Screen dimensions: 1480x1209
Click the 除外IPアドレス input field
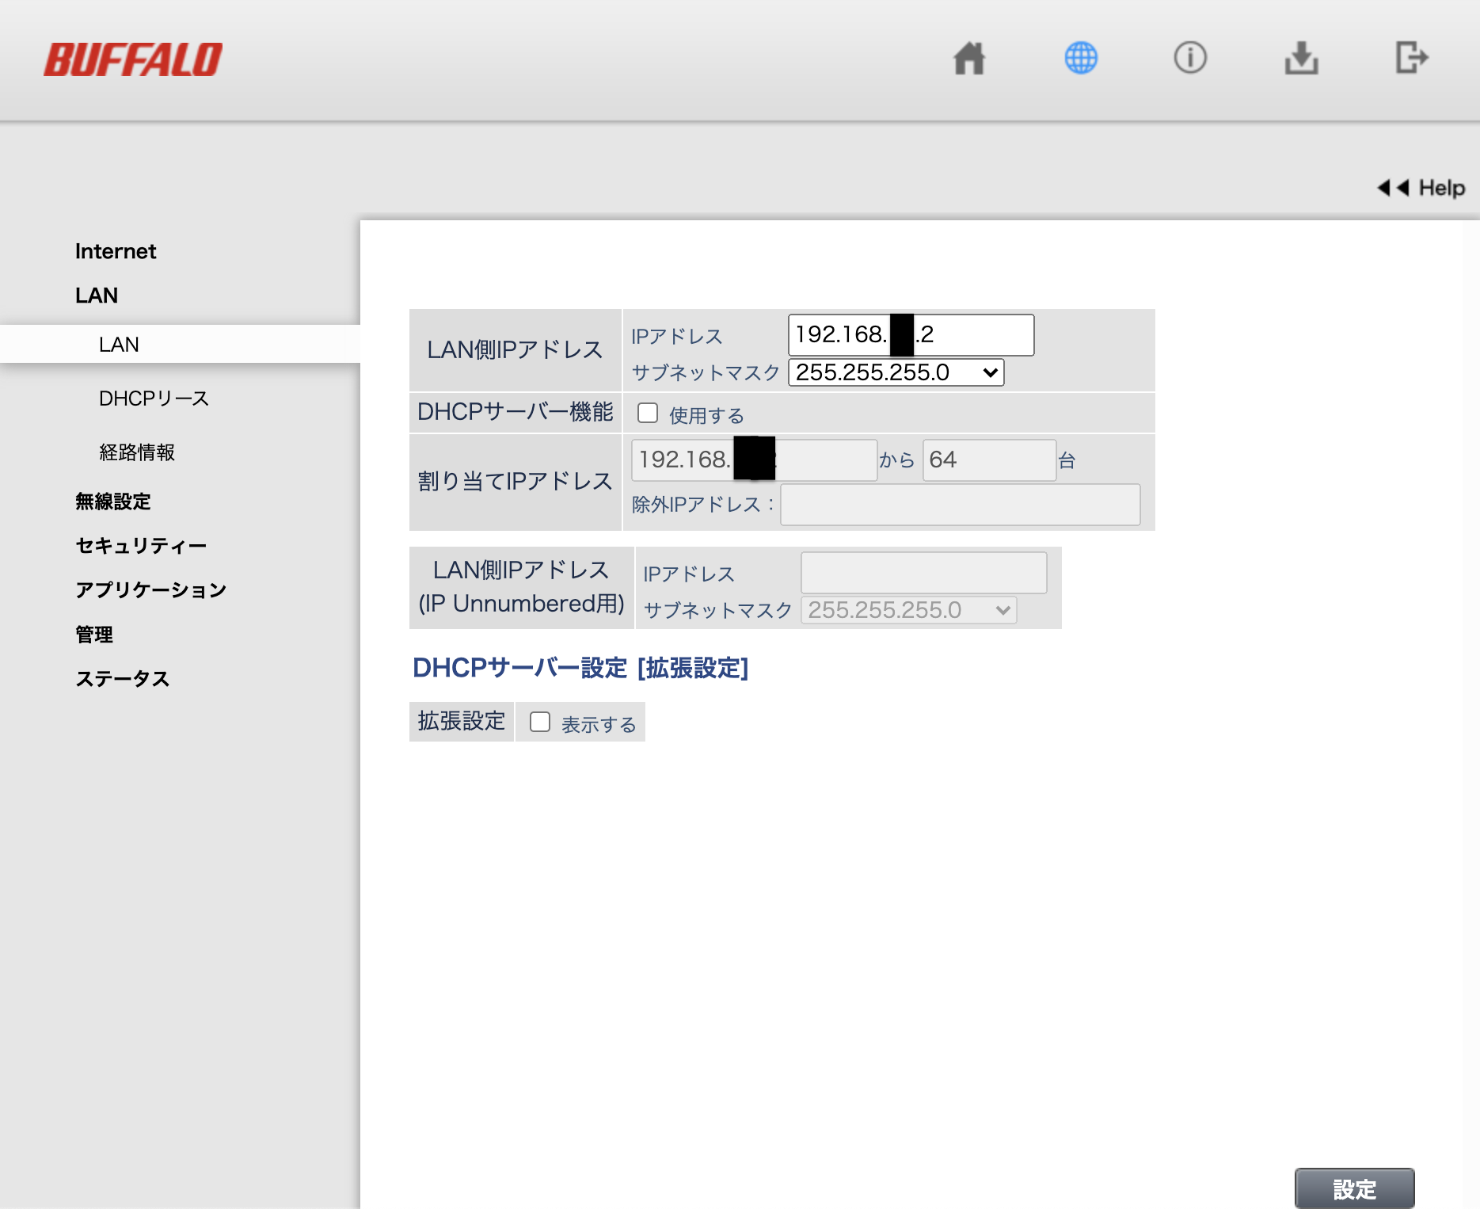tap(959, 504)
